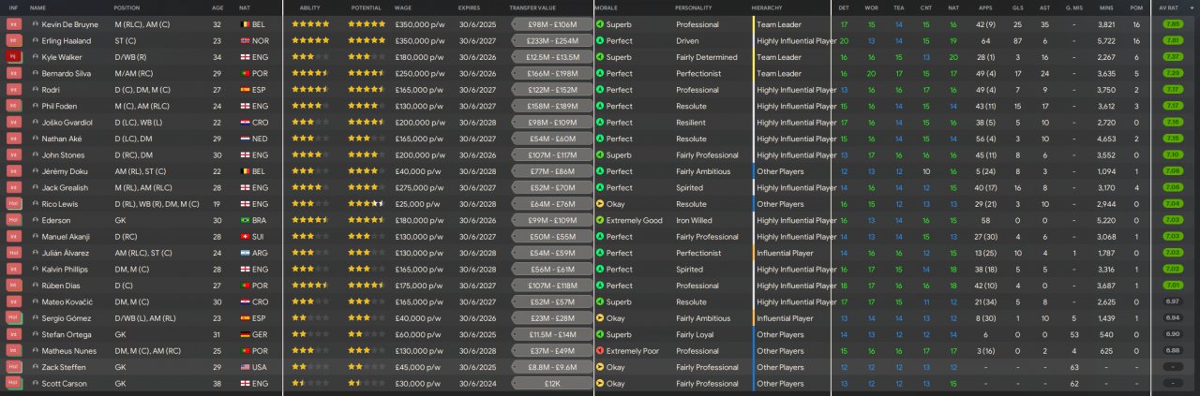Viewport: 1200px width, 396px height.
Task: Click Jérémy Doku's AM (RL), ST (C) position
Action: tap(143, 171)
